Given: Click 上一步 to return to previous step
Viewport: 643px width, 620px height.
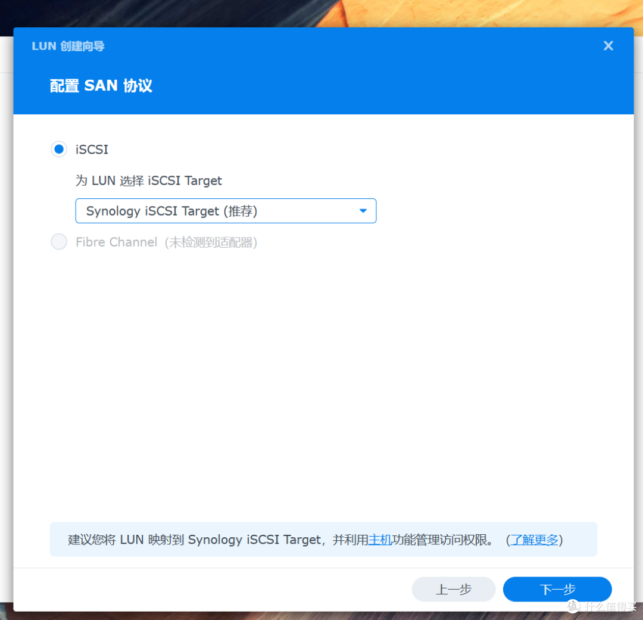Looking at the screenshot, I should 453,589.
